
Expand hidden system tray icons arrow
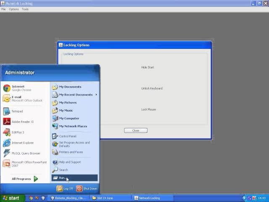coord(245,198)
